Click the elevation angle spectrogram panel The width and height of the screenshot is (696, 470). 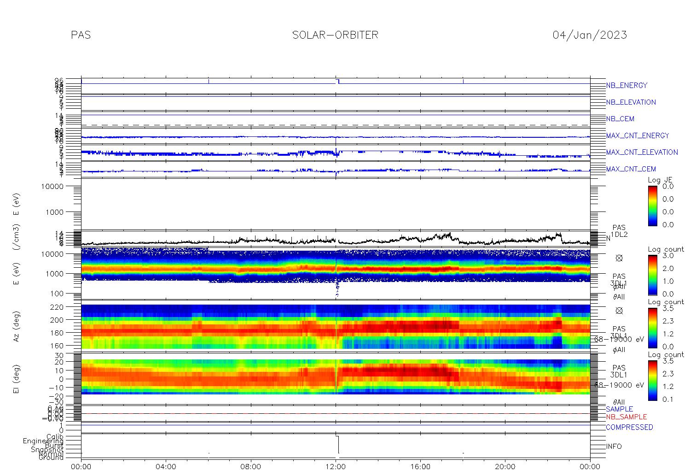point(336,379)
